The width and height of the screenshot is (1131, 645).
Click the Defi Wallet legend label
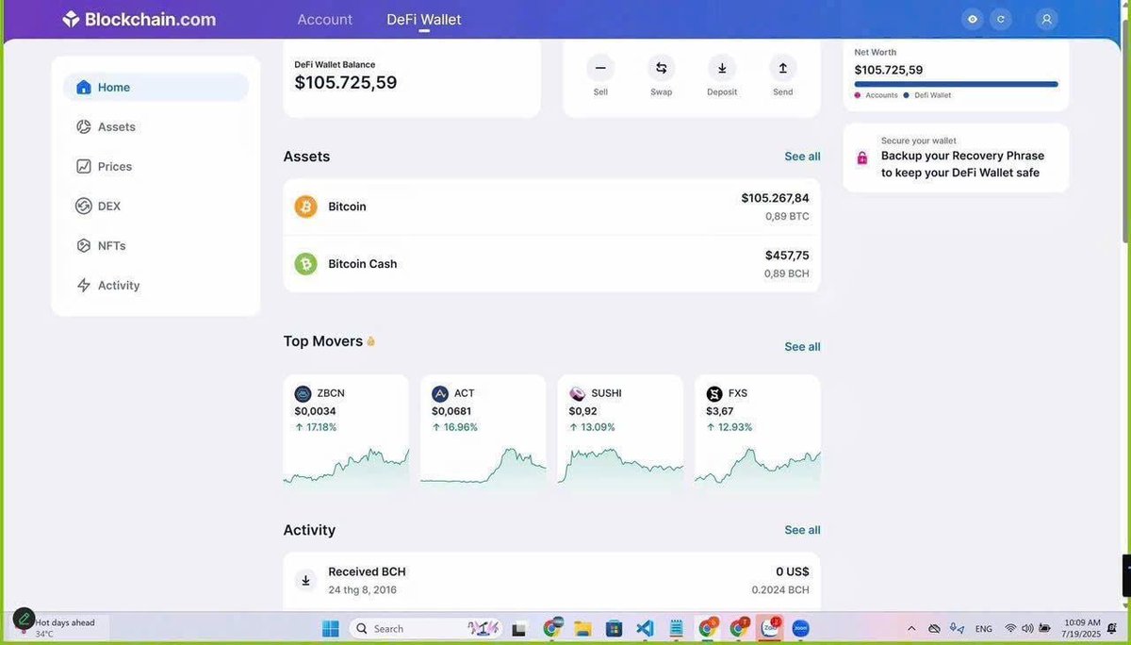(932, 95)
